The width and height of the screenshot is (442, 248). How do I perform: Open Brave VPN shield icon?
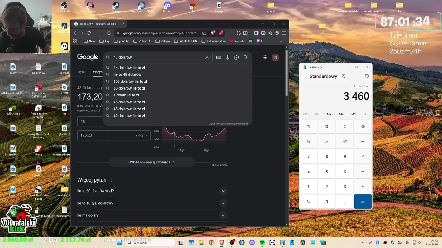click(x=277, y=33)
